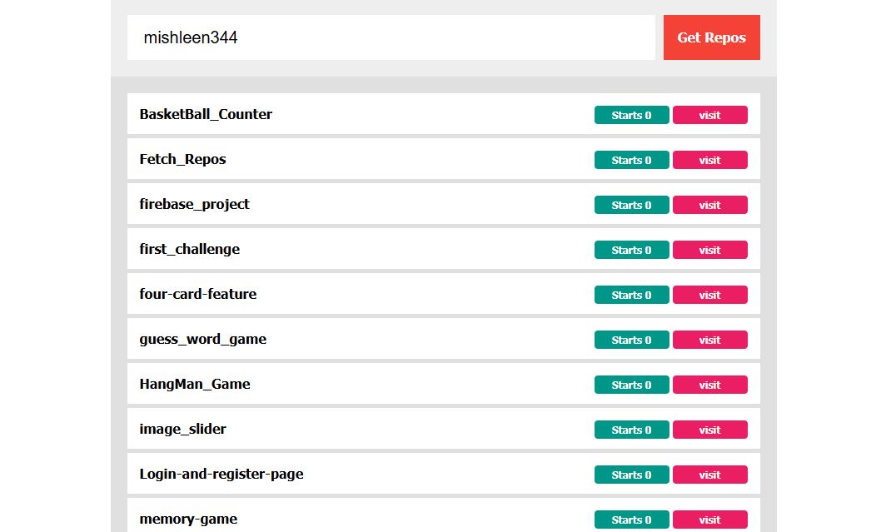Click the Get Repos button
Viewport: 876px width, 532px height.
(711, 37)
